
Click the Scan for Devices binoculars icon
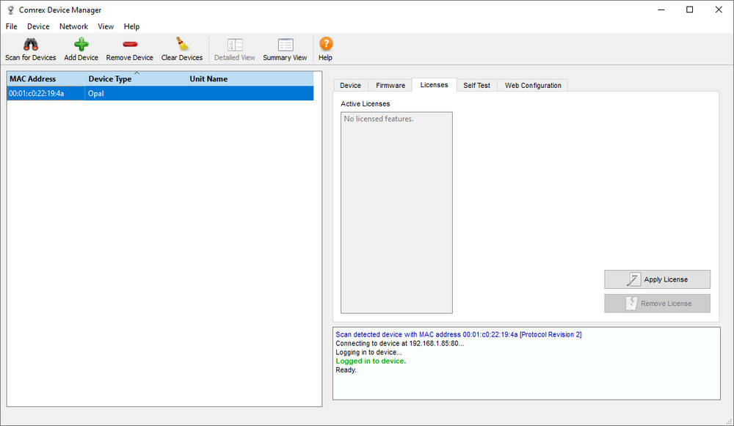(30, 45)
